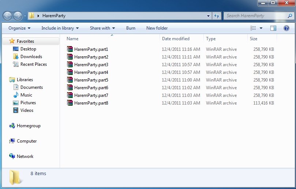Click the WinRAR icon of HaremParty.part6
The height and width of the screenshot is (189, 296).
[70, 87]
